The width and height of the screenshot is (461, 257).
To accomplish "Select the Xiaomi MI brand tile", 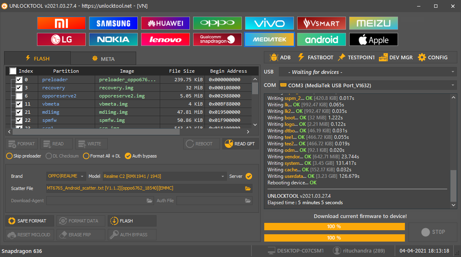I will point(61,23).
